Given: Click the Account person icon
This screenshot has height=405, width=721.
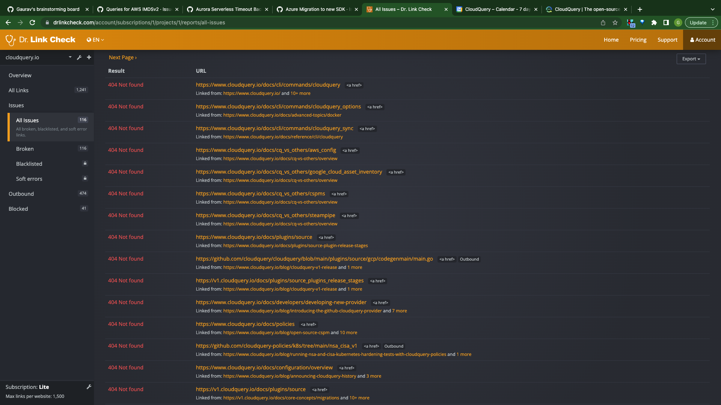Looking at the screenshot, I should [x=692, y=40].
